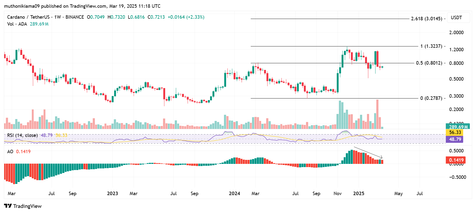Screen dimensions: 476x213
Task: Click the H0.7320 high price value
Action: point(116,17)
